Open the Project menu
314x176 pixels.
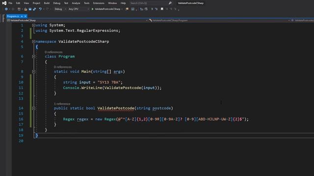[36, 3]
